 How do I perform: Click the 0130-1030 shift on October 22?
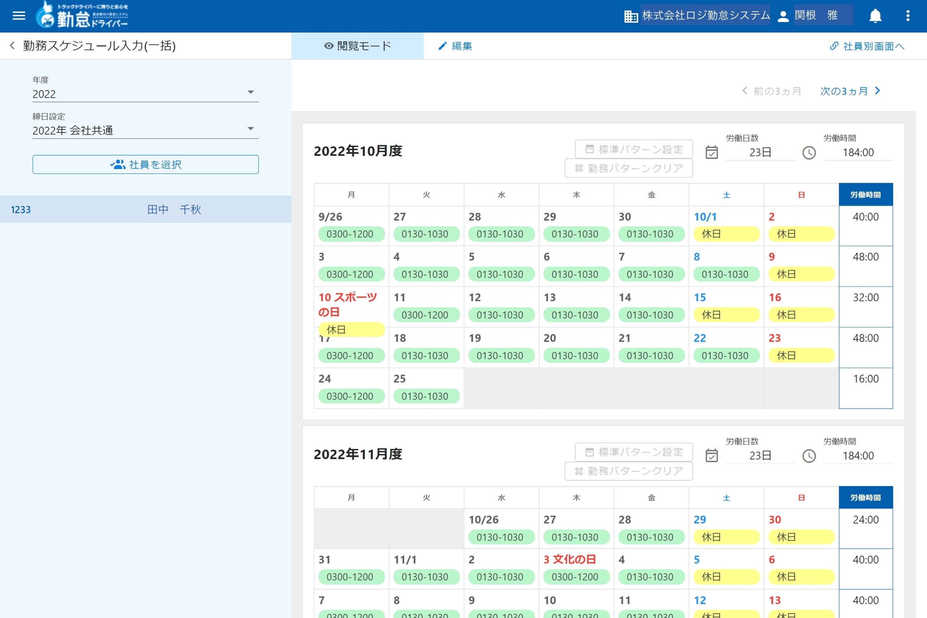tap(726, 355)
